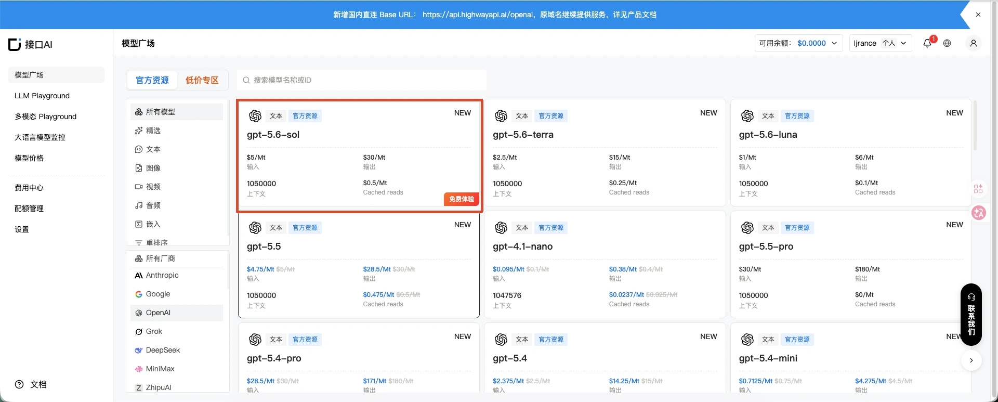998x402 pixels.
Task: Open the gpt-5.6-luna model title
Action: (x=768, y=135)
